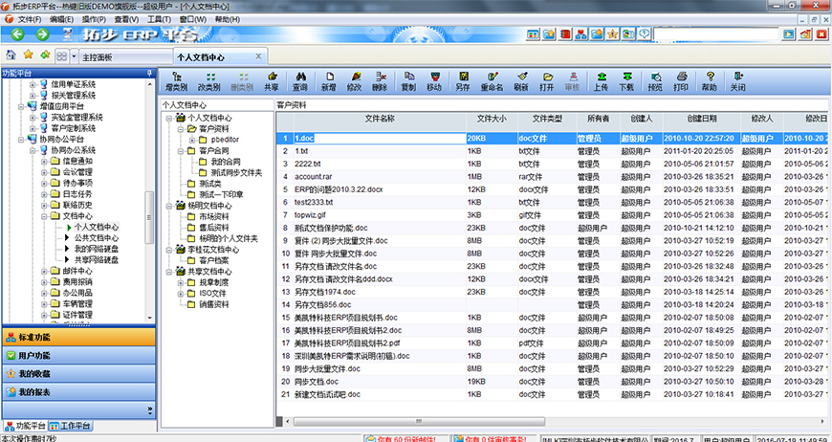
Task: Expand the pbeditor subfolder
Action: pyautogui.click(x=191, y=140)
